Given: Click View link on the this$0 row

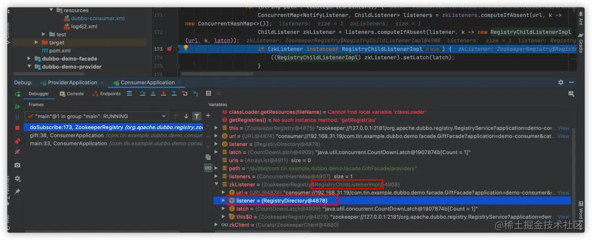Looking at the screenshot, I should [563, 216].
